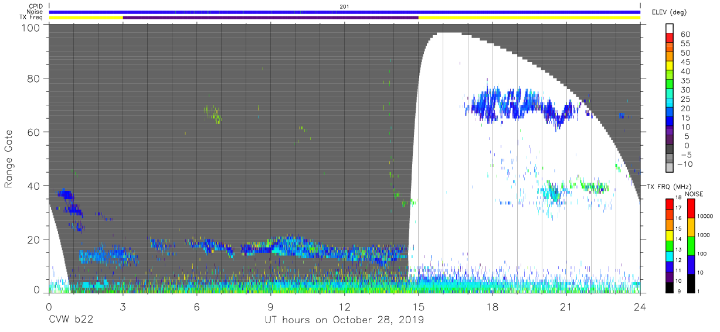Image resolution: width=720 pixels, height=332 pixels.
Task: Click the purple segment of the TX Freq bar
Action: point(270,18)
